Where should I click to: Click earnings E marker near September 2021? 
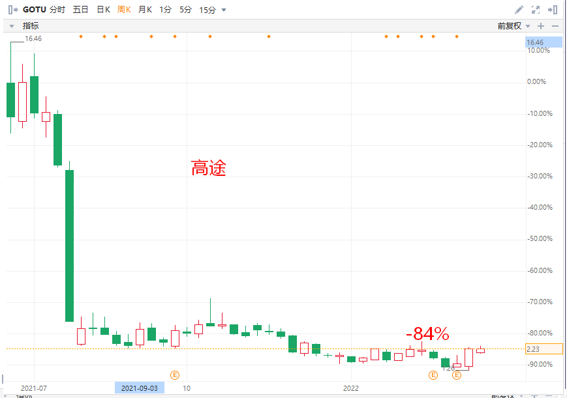pyautogui.click(x=175, y=375)
